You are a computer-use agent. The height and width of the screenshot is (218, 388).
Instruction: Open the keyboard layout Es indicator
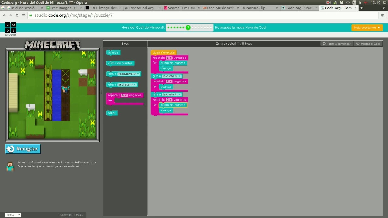354,2
